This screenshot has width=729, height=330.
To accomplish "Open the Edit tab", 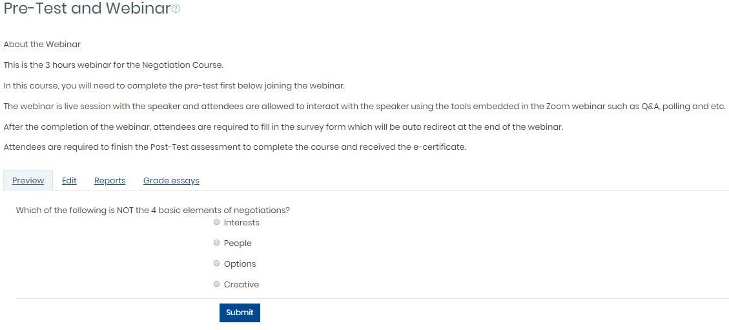I will point(69,180).
